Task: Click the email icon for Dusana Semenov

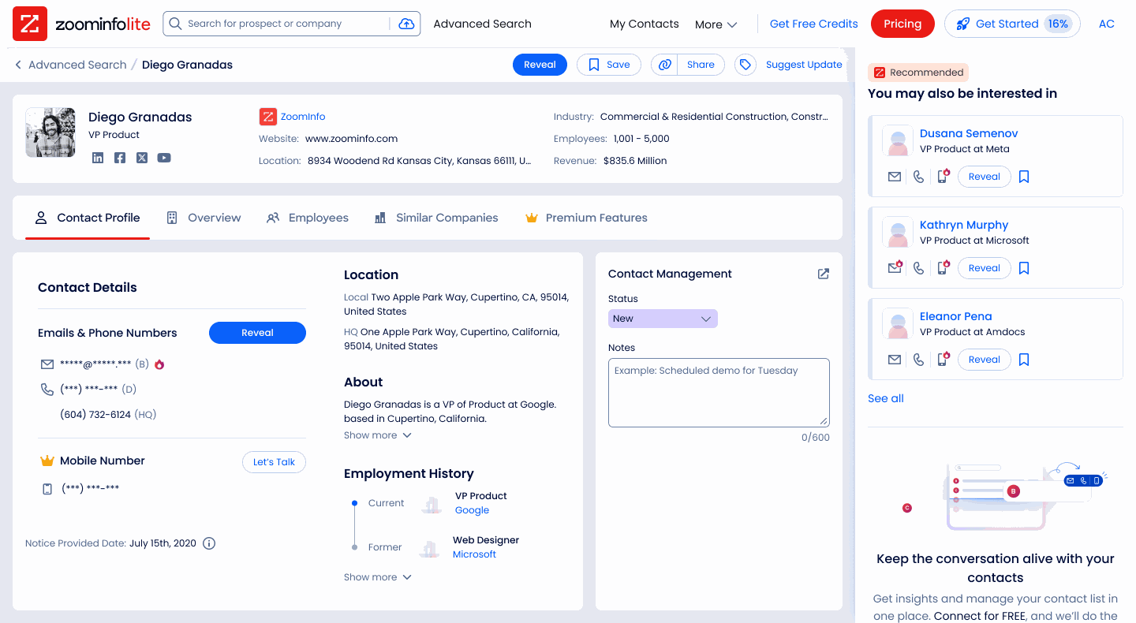Action: click(x=895, y=177)
